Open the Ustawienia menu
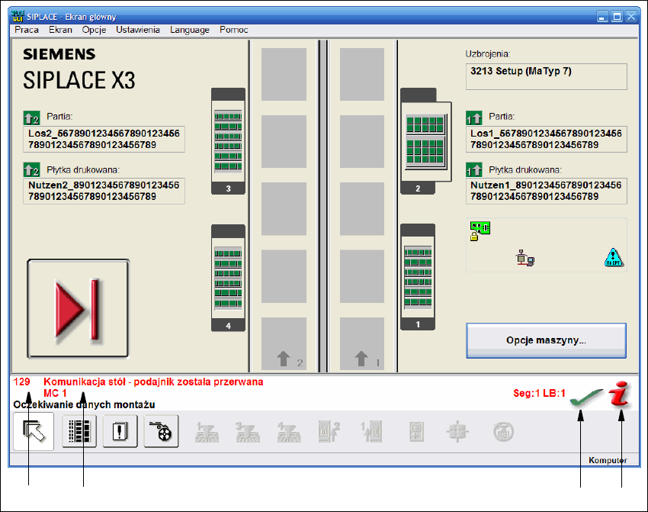Screen dimensions: 648x512 tap(138, 30)
